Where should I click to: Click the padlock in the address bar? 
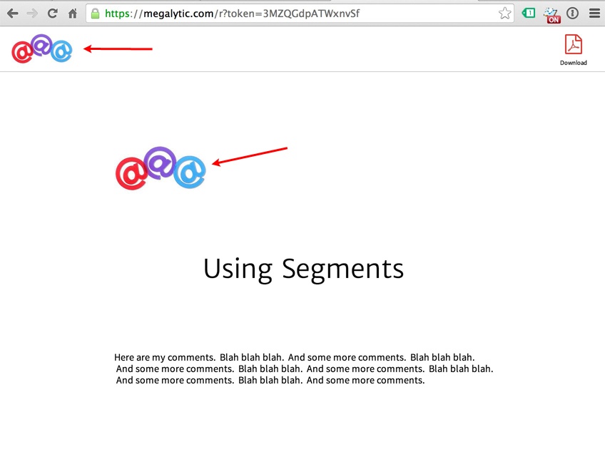tap(96, 13)
